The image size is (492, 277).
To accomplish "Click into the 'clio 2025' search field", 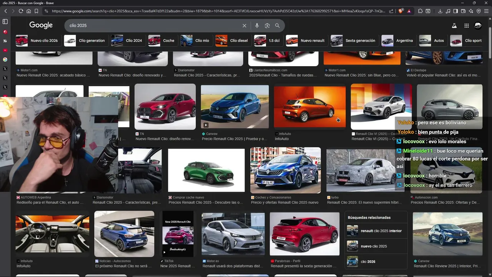I will point(154,26).
